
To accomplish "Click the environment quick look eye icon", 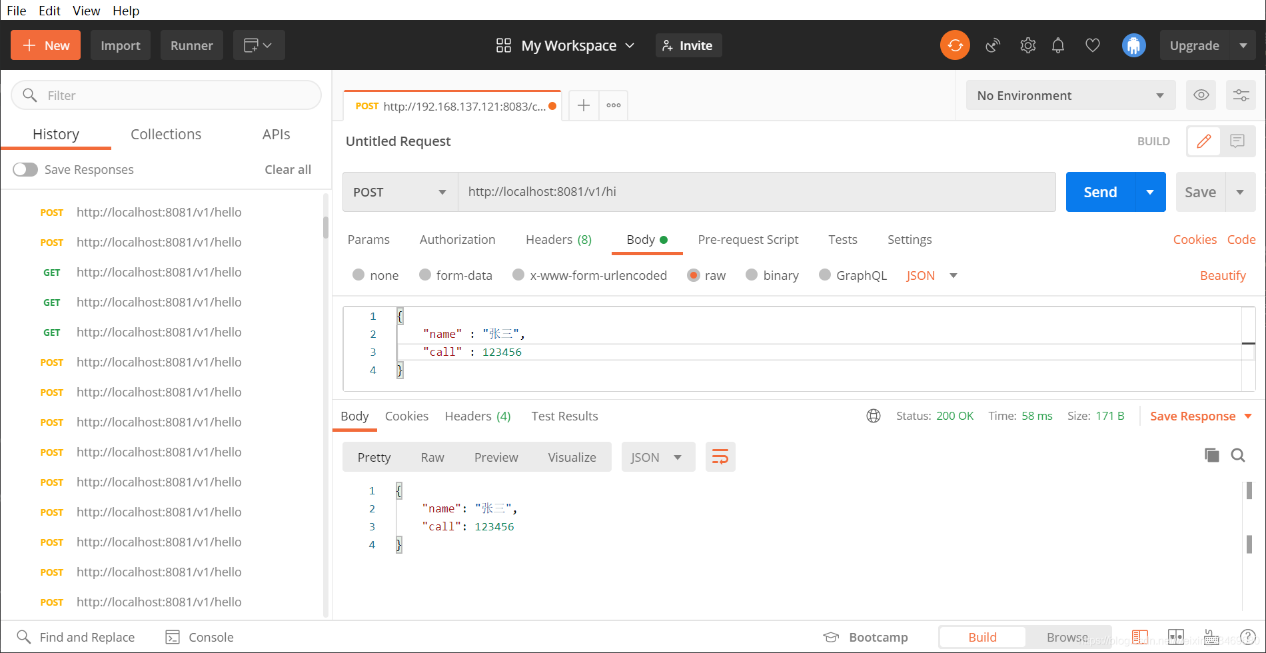I will click(1201, 95).
